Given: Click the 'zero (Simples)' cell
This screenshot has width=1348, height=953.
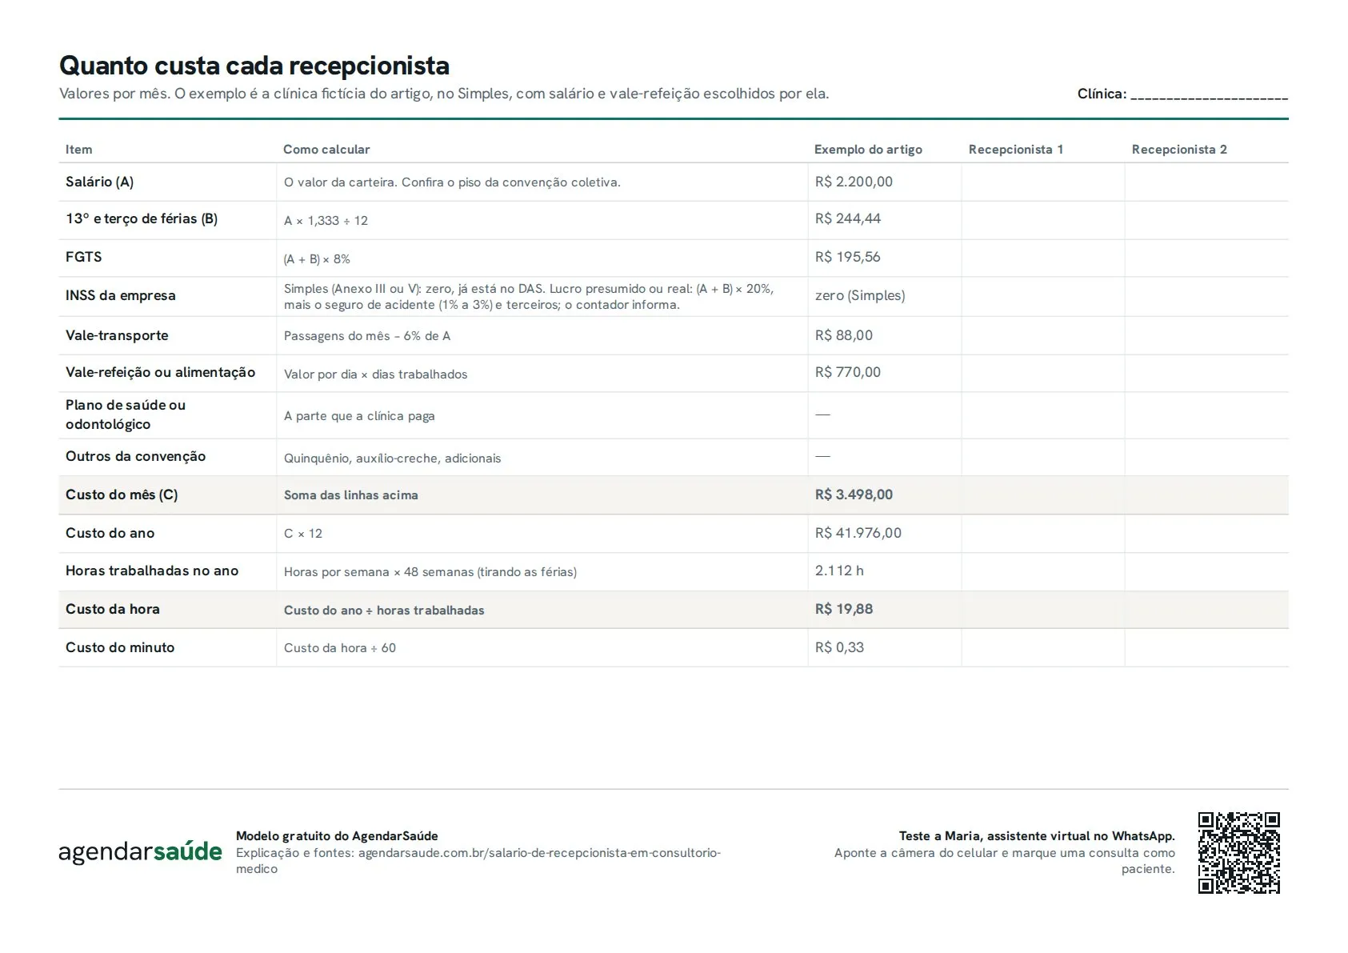Looking at the screenshot, I should click(x=860, y=296).
